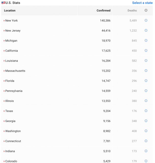
Task: Click the info icon for New York
Action: coord(146,20)
